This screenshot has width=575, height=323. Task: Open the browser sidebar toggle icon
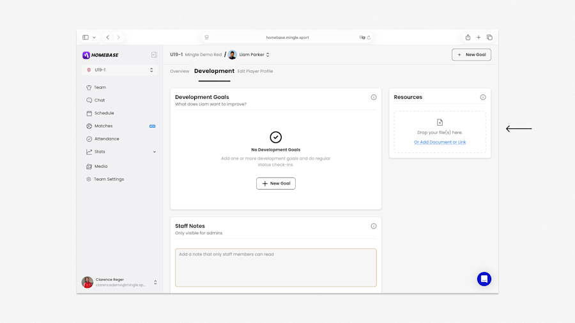(x=86, y=38)
